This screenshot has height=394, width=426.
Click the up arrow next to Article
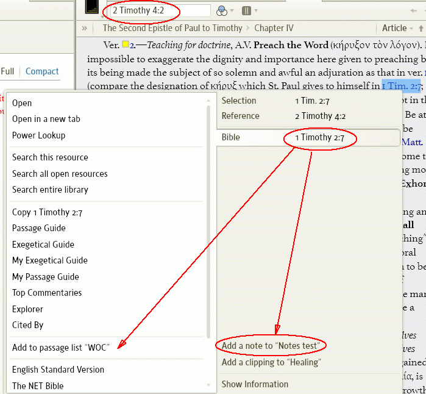[421, 28]
